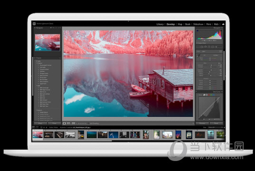Show the main window display icon
255x171 pixels.
point(33,127)
